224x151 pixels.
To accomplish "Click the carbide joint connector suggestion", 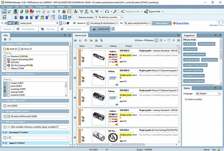I will (194, 54).
